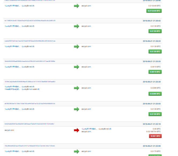
Task: Open transaction hash starting 5d52 dated 21:22:19
Action: pos(29,124)
